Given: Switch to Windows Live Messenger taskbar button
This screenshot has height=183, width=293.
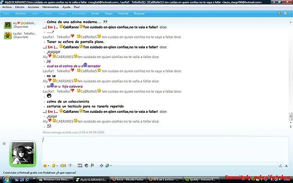Looking at the screenshot, I should (x=55, y=179).
